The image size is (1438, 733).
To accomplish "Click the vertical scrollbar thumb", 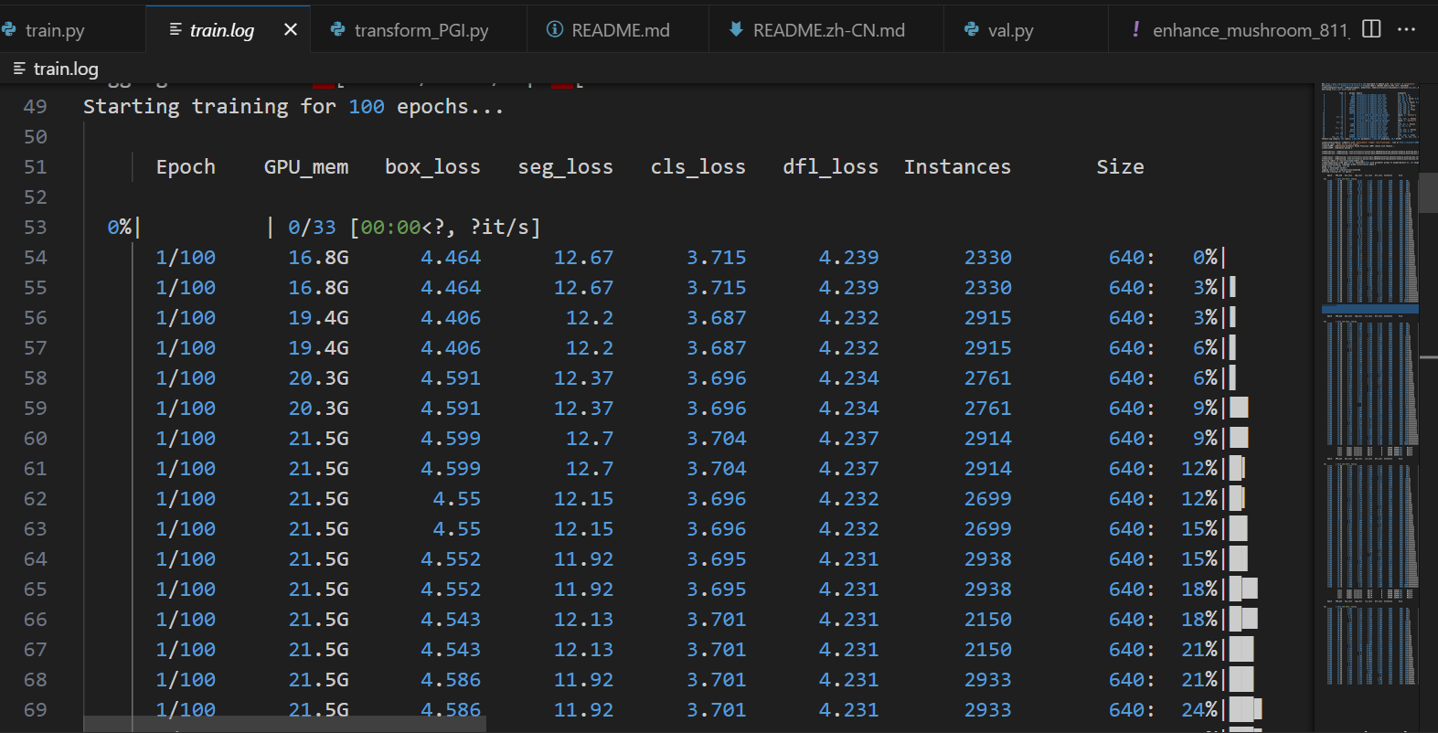I will (1428, 193).
